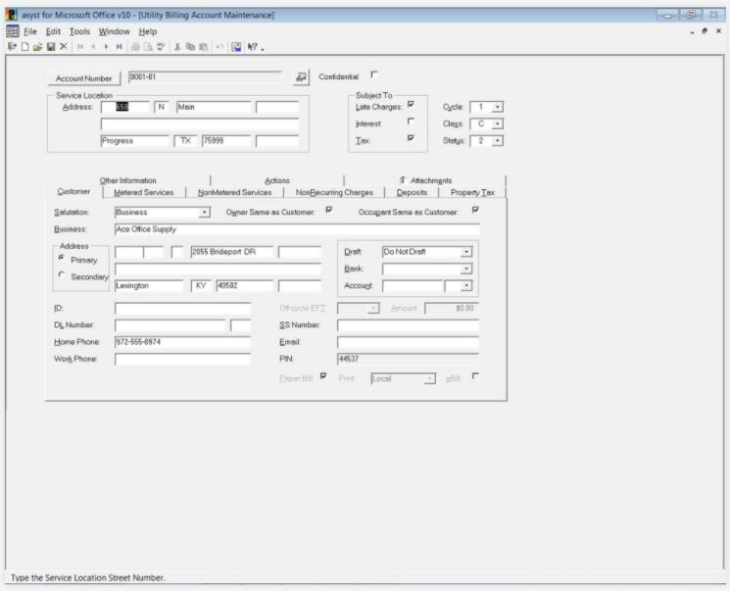The width and height of the screenshot is (730, 591).
Task: Select the Primary address radio button
Action: click(62, 258)
